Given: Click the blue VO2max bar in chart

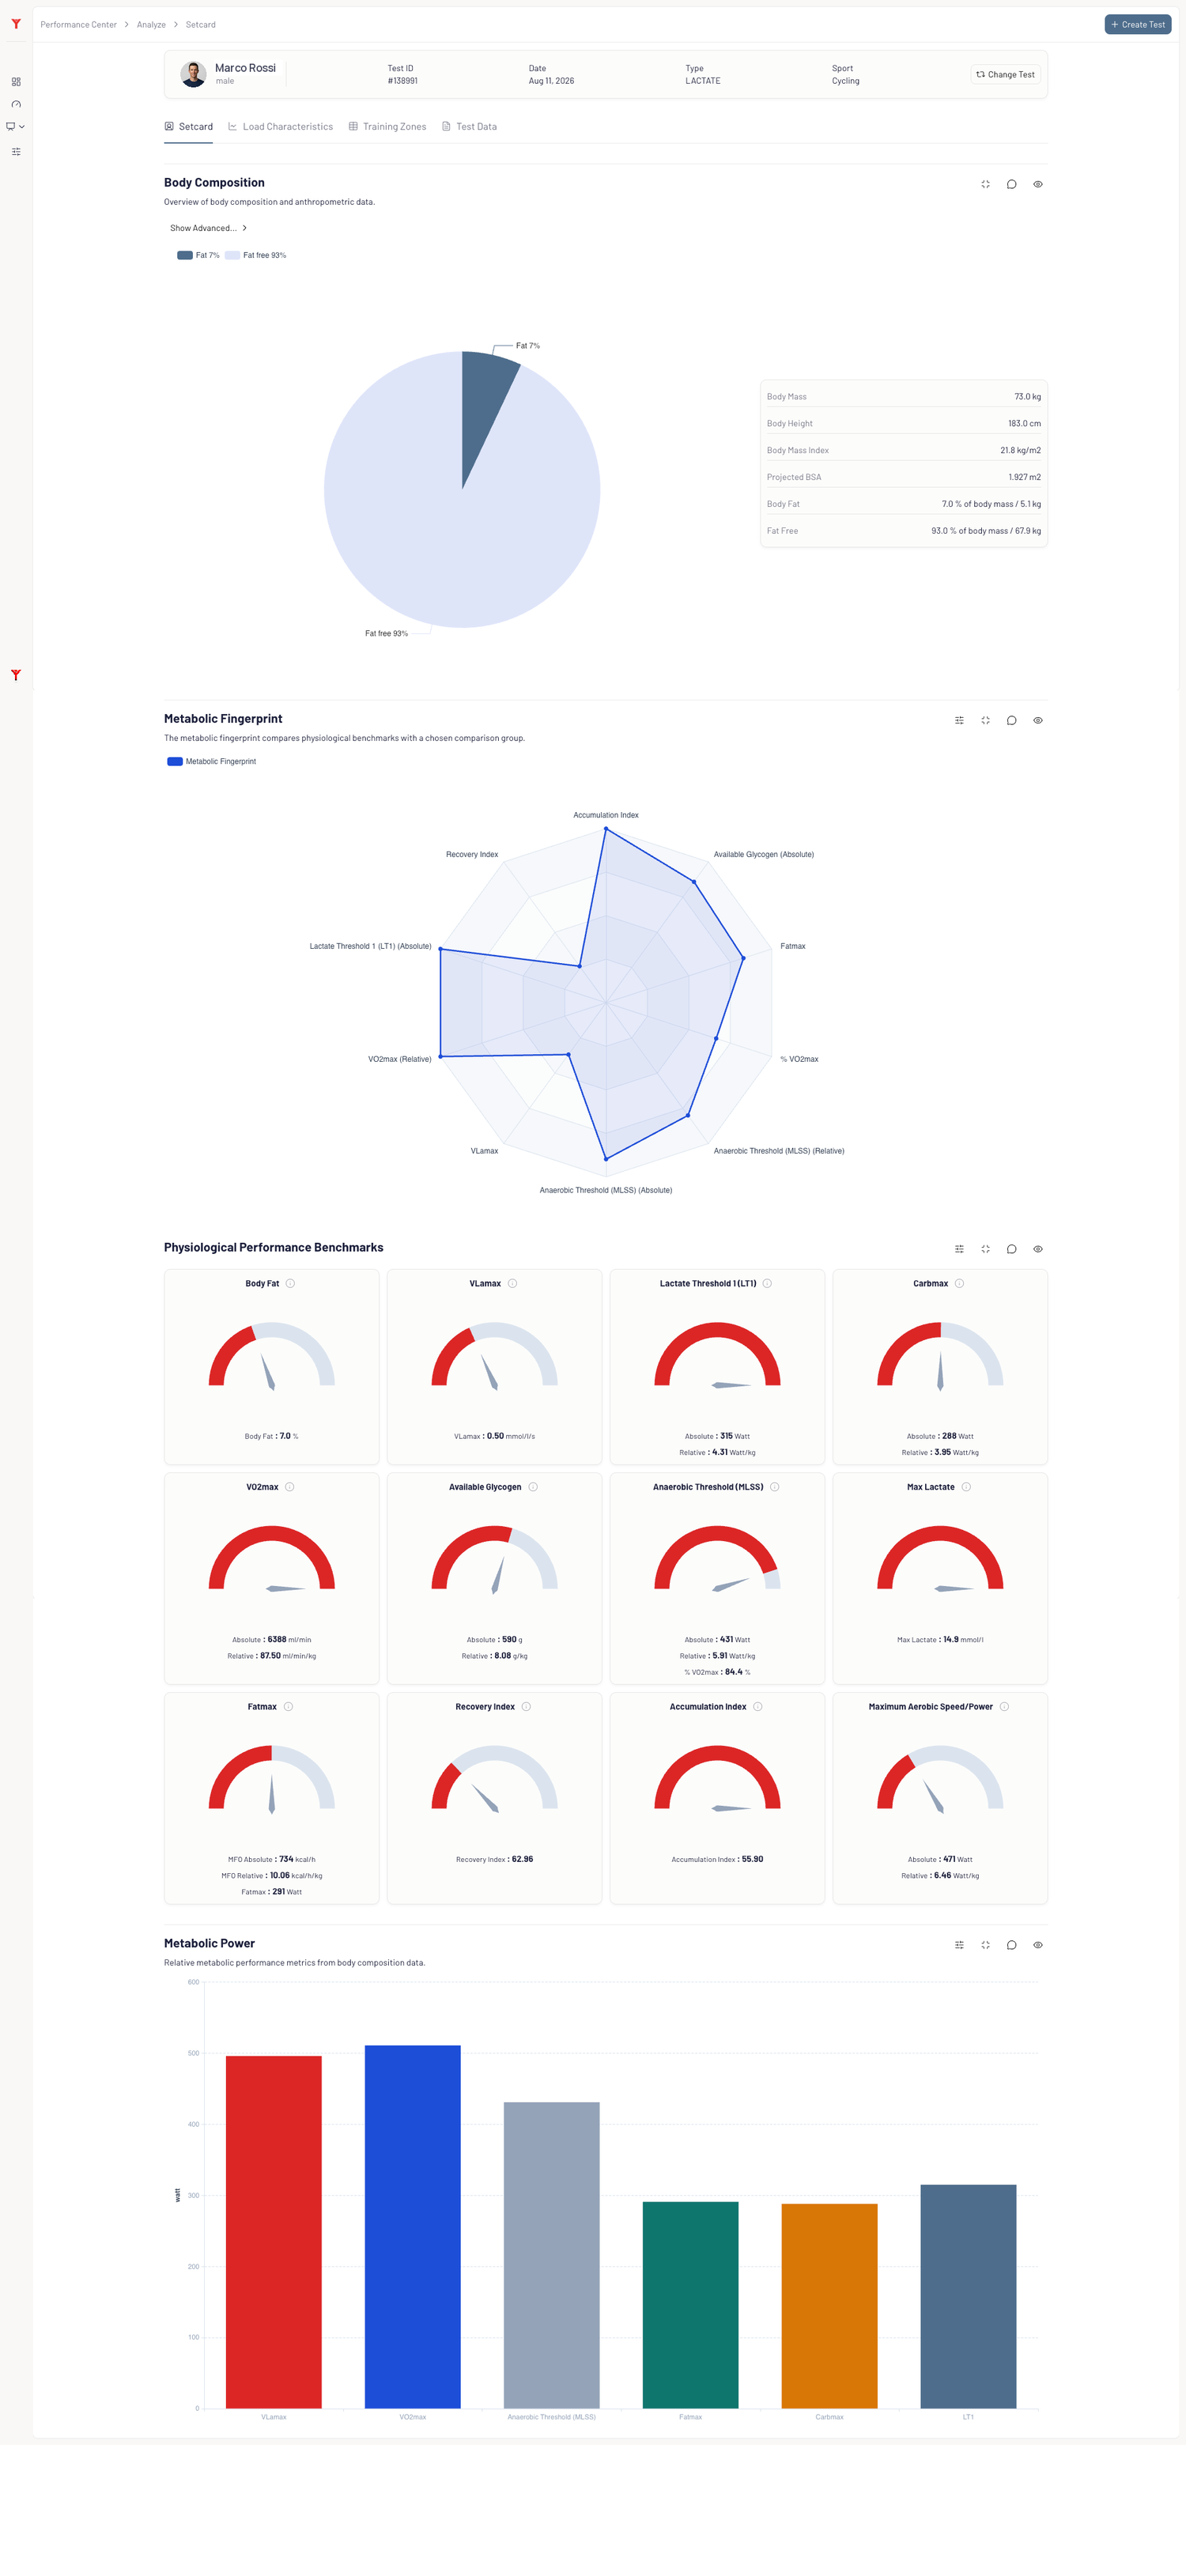Looking at the screenshot, I should (x=413, y=2226).
